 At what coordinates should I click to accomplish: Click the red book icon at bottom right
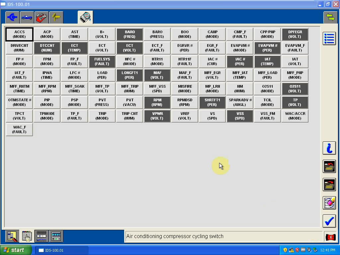pyautogui.click(x=330, y=237)
